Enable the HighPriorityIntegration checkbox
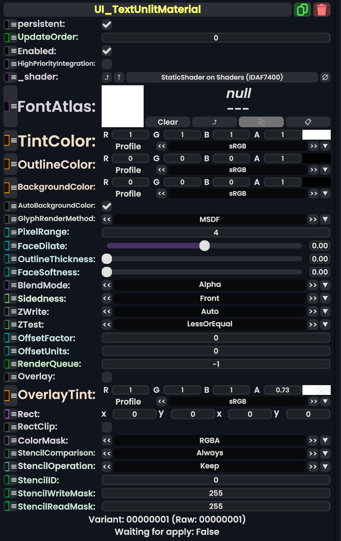 [x=107, y=64]
